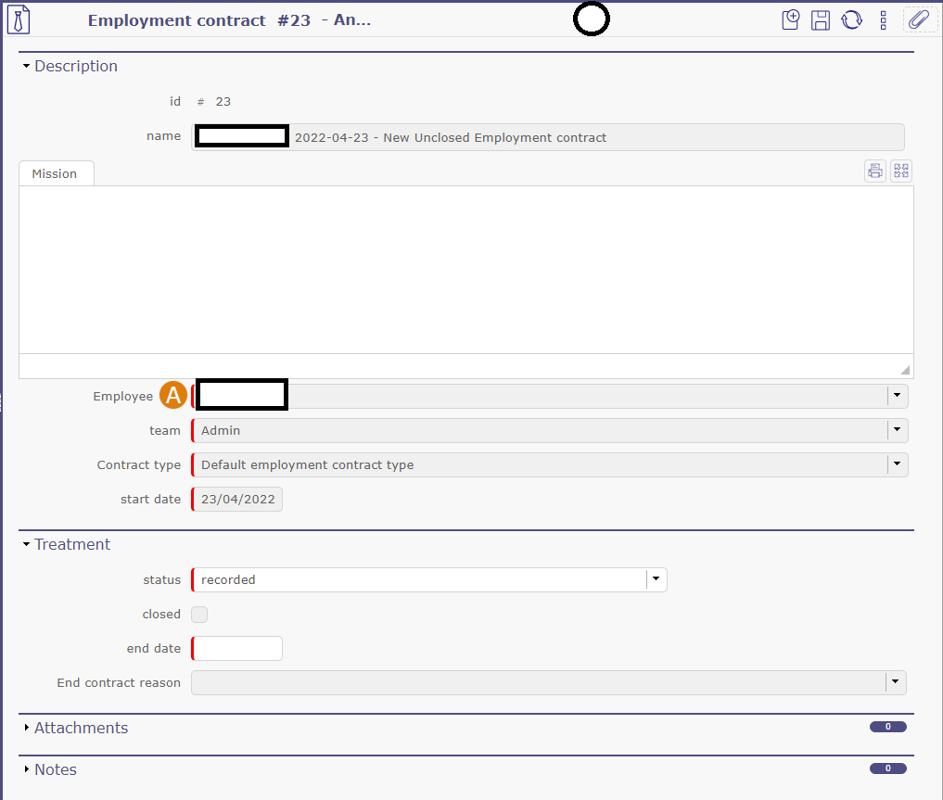Open the Contract type dropdown
This screenshot has height=800, width=943.
click(896, 464)
